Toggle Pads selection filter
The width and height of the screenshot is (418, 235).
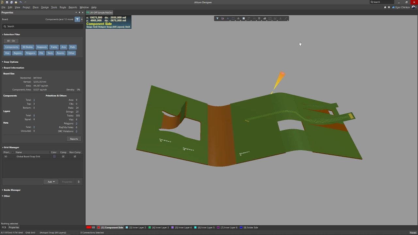pyautogui.click(x=72, y=47)
